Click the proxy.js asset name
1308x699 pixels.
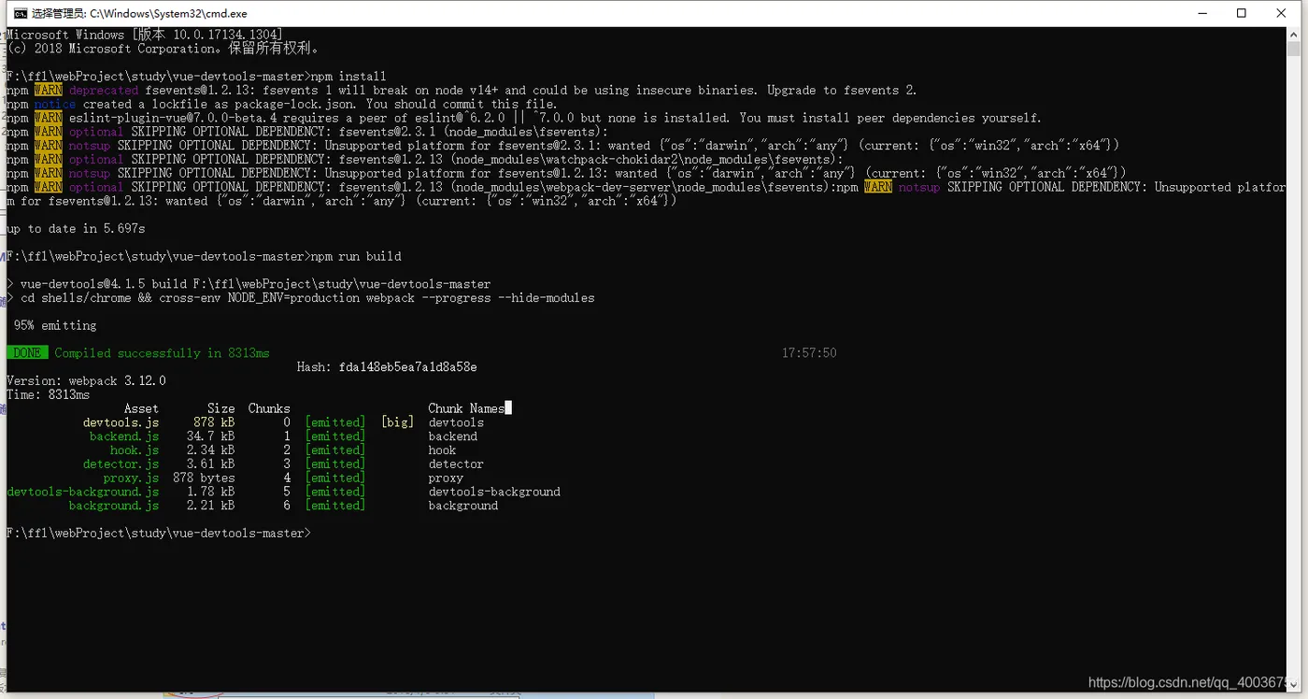[131, 478]
